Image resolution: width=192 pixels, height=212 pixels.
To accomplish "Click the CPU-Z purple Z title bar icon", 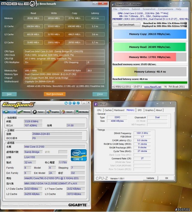I will tap(96, 104).
